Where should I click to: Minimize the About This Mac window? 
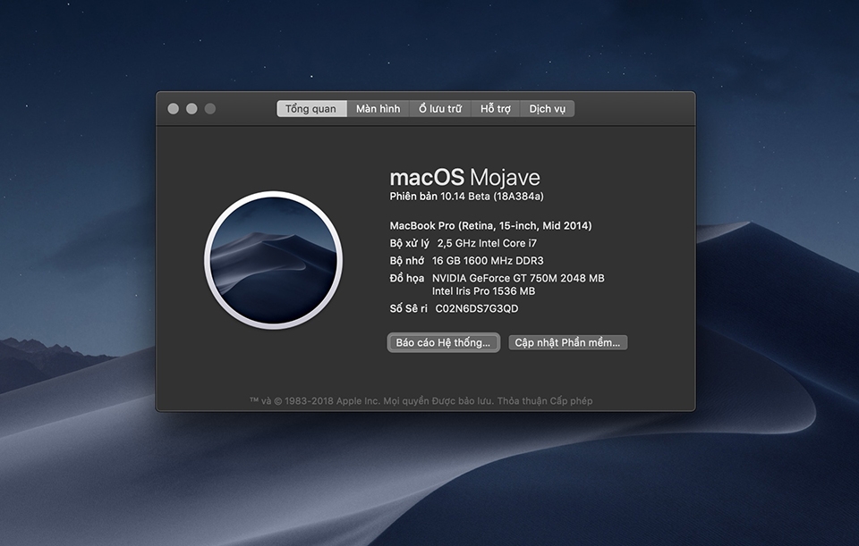[191, 109]
